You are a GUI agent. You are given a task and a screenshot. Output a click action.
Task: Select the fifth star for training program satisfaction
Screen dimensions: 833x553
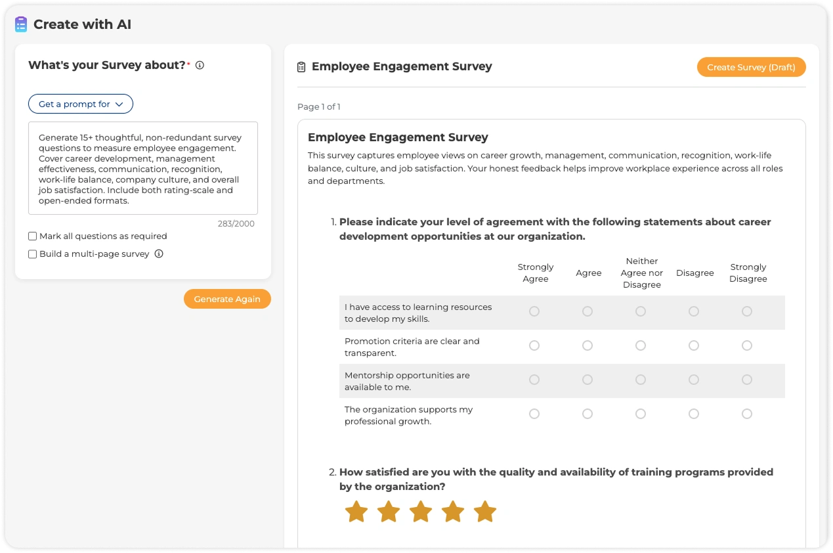(485, 511)
